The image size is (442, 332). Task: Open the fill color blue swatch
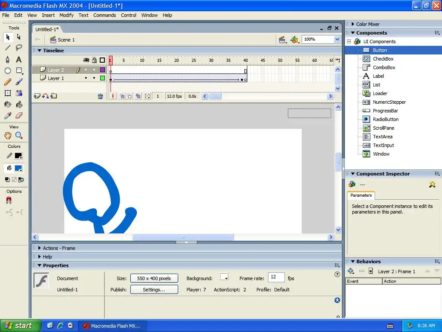19,168
